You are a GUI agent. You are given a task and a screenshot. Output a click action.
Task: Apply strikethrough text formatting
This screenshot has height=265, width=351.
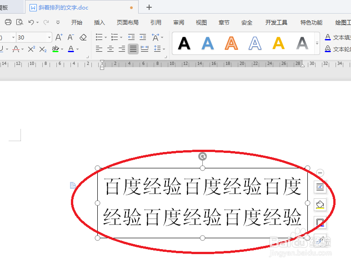[16, 49]
